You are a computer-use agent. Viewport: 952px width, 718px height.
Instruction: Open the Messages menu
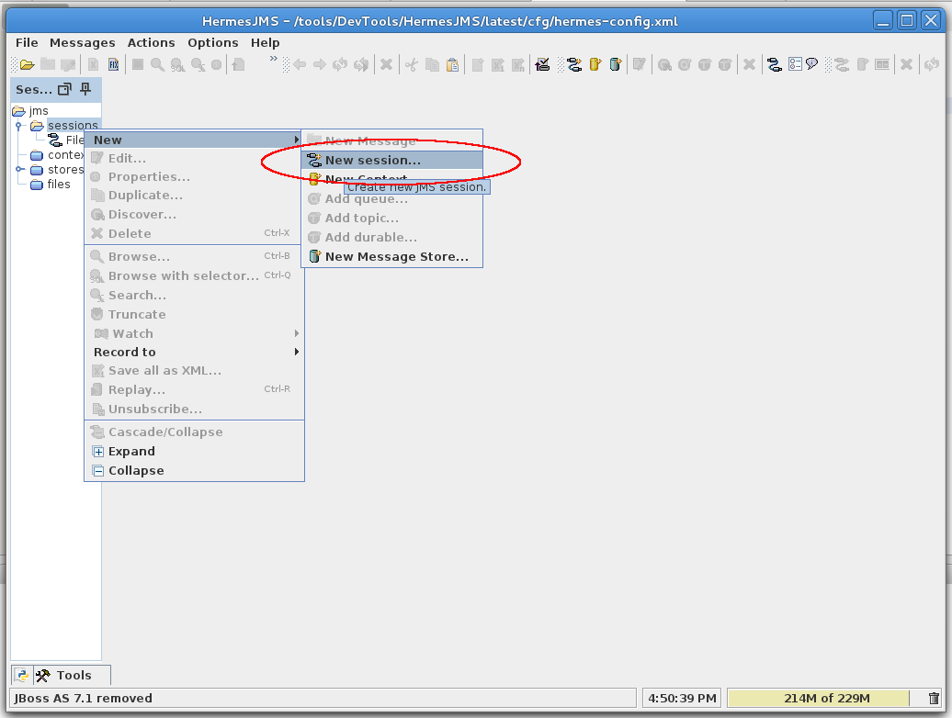pyautogui.click(x=83, y=42)
